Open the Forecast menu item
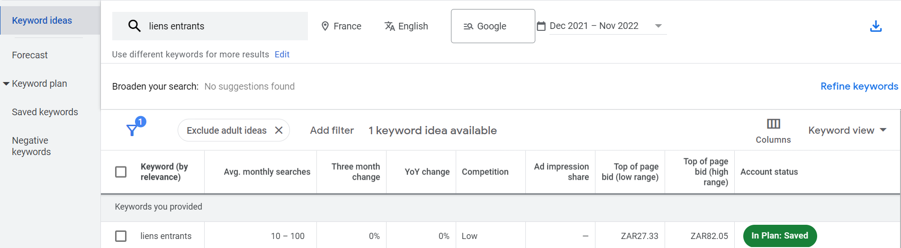 coord(30,55)
